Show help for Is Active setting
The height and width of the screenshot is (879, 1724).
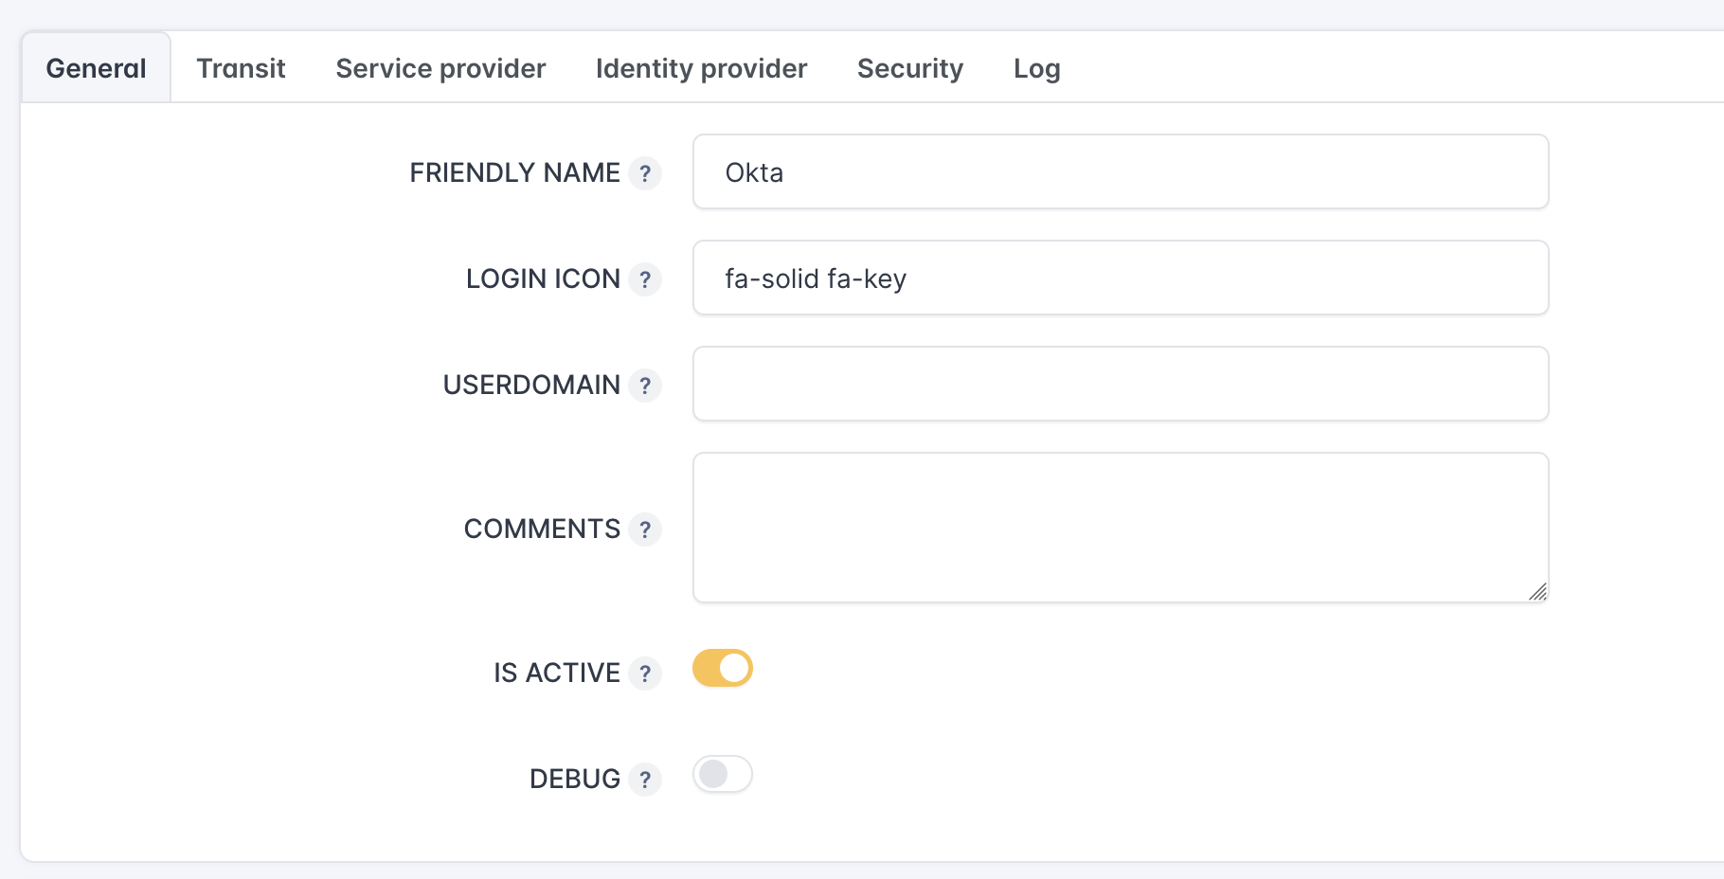coord(645,673)
